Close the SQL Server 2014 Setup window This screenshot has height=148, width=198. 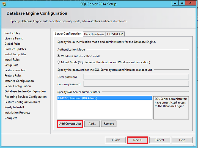coord(190,3)
